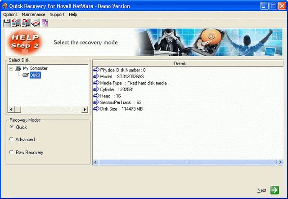Select Disk0 in the disk tree
This screenshot has height=199, width=288.
pyautogui.click(x=35, y=75)
